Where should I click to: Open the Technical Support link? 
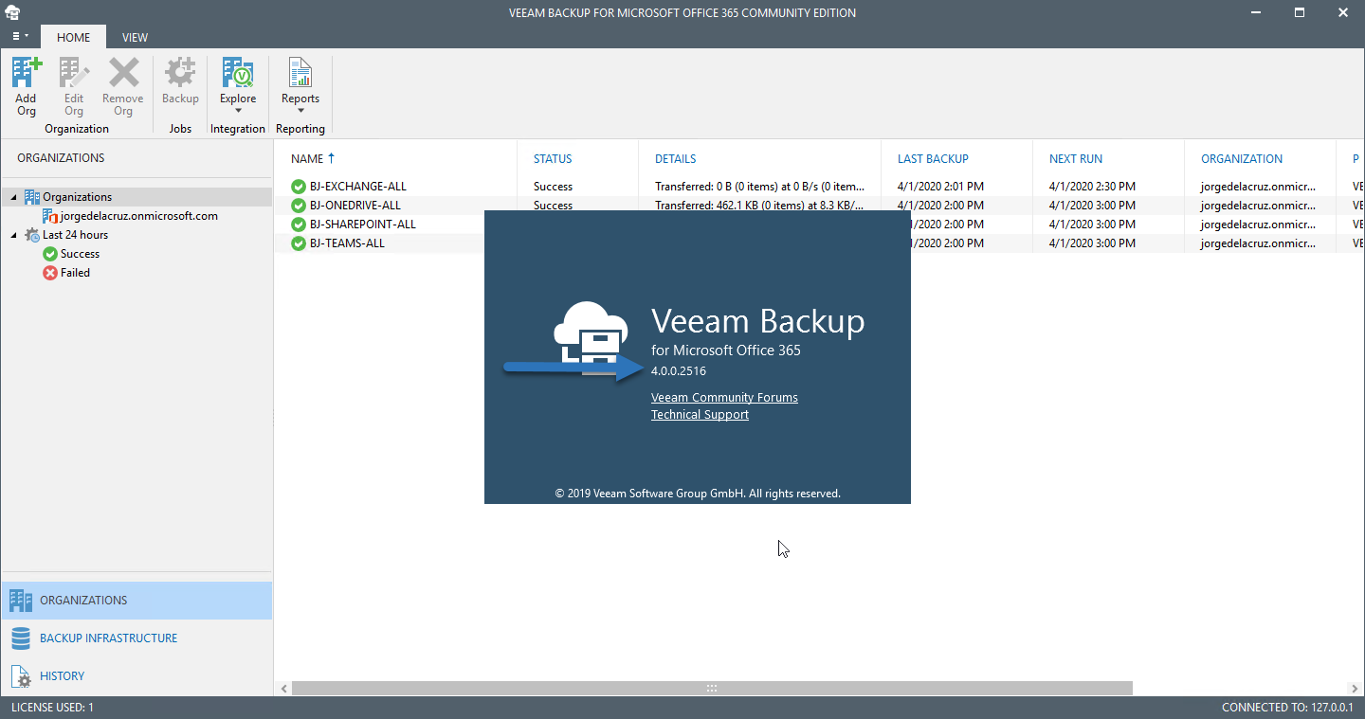pos(700,415)
